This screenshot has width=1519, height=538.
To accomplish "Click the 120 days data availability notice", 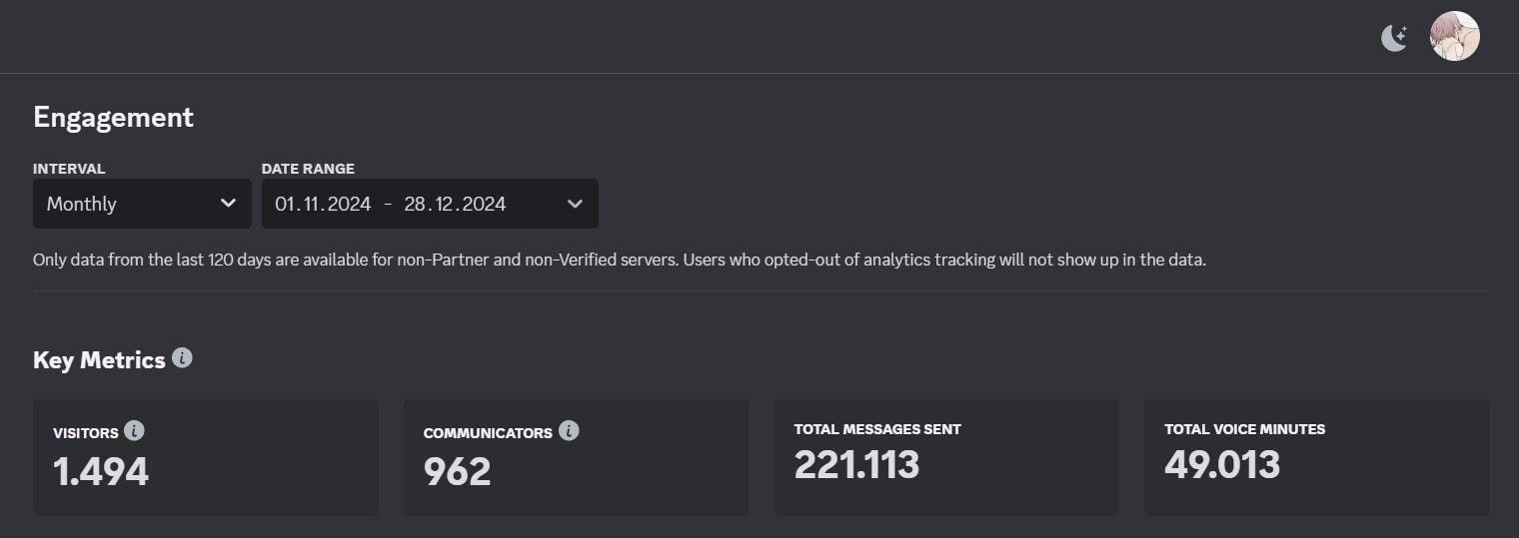I will point(620,261).
